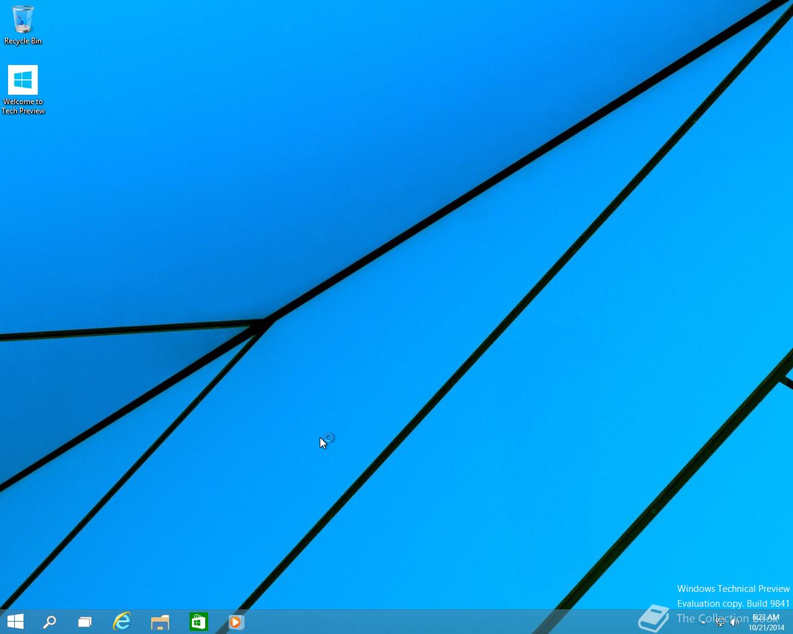The width and height of the screenshot is (793, 634).
Task: Open the Recycle Bin desktop icon
Action: click(23, 25)
